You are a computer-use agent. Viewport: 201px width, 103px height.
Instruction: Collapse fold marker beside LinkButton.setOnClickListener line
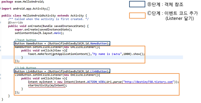pyautogui.click(x=1, y=75)
